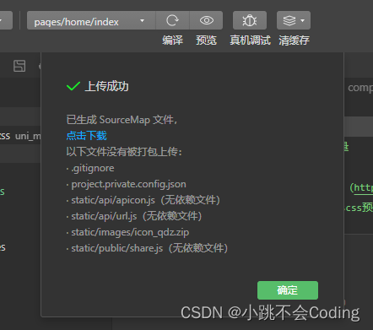
Task: Click the clear cache layers icon
Action: click(289, 20)
